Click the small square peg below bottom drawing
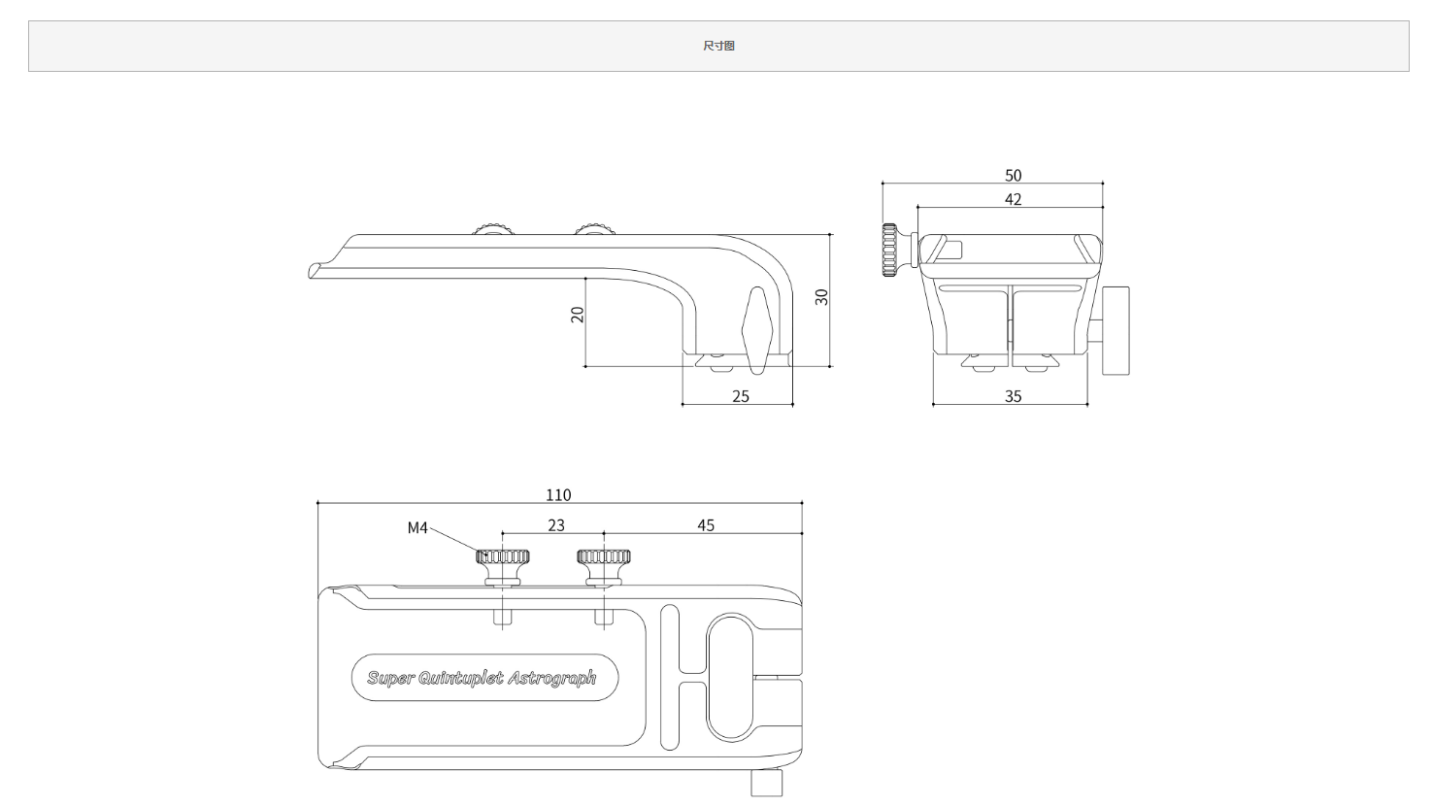The image size is (1432, 806). (766, 783)
